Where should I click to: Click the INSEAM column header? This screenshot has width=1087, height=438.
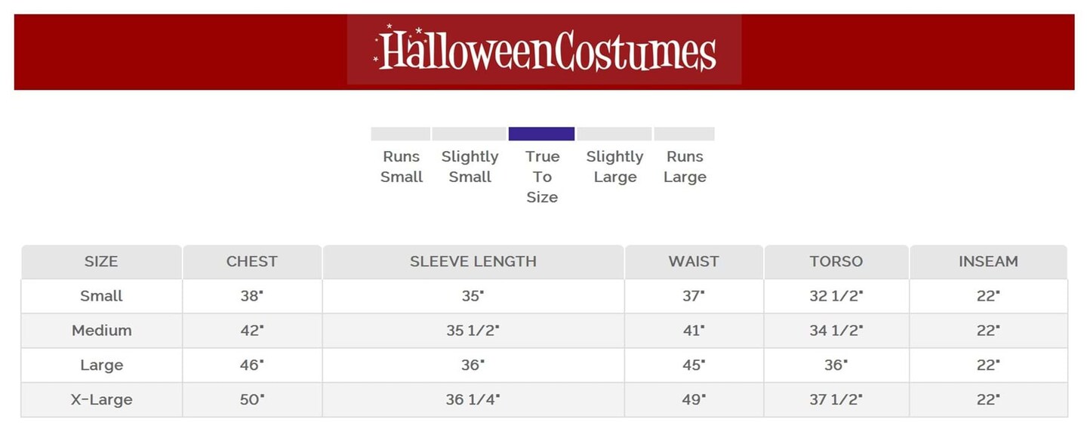[988, 261]
